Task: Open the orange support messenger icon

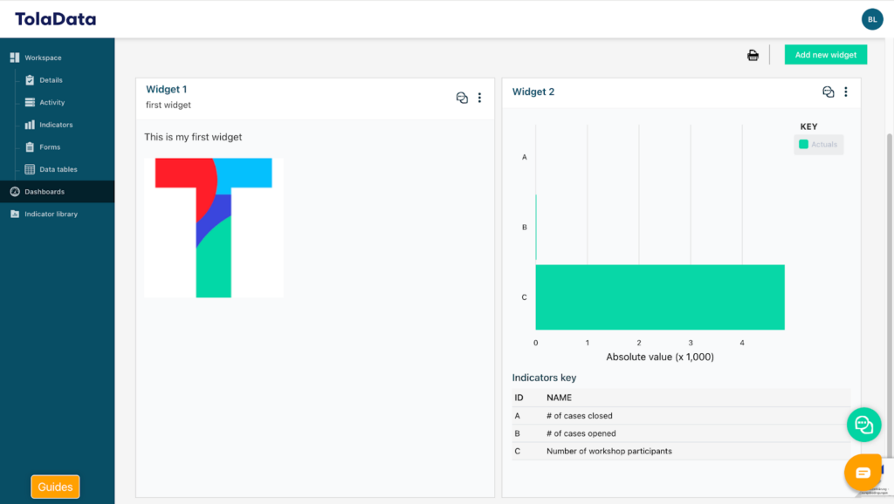Action: (863, 473)
